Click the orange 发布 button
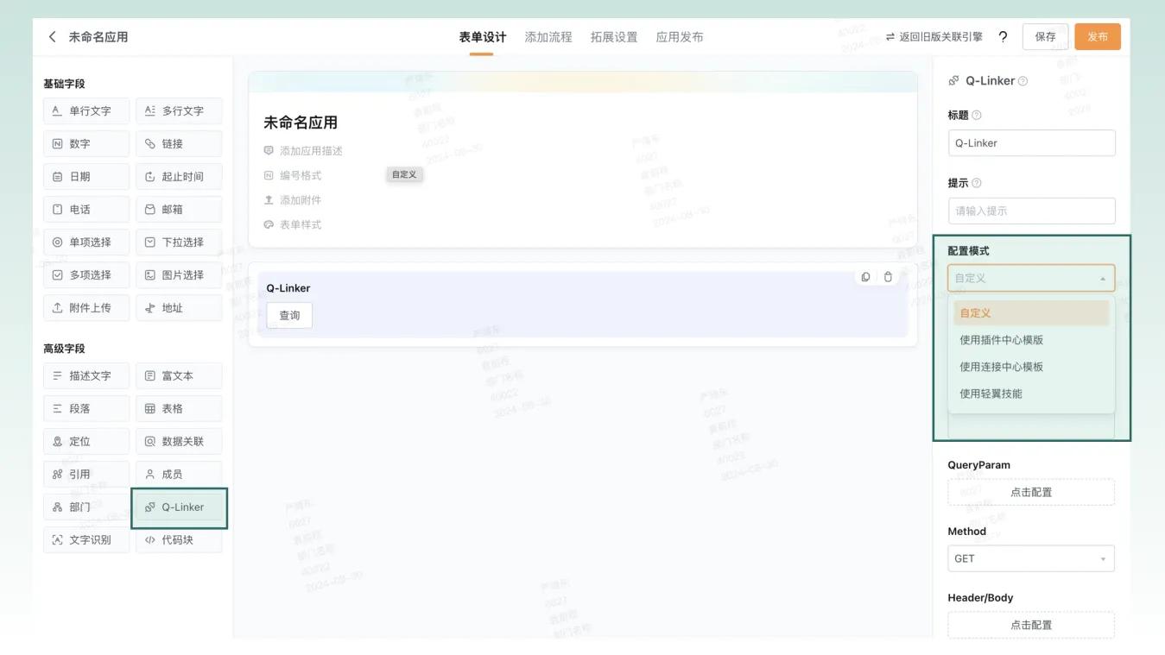This screenshot has width=1165, height=655. point(1098,37)
